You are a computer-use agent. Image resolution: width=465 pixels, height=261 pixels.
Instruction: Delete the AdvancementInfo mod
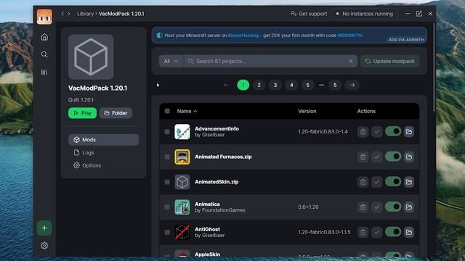363,132
